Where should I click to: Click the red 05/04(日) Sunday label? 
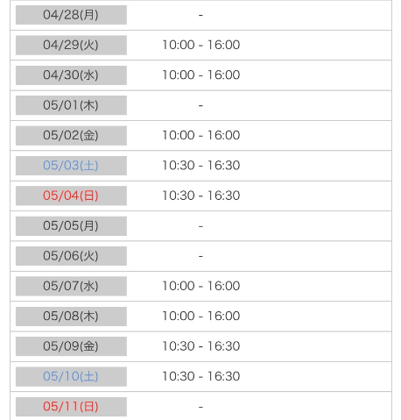pyautogui.click(x=71, y=196)
